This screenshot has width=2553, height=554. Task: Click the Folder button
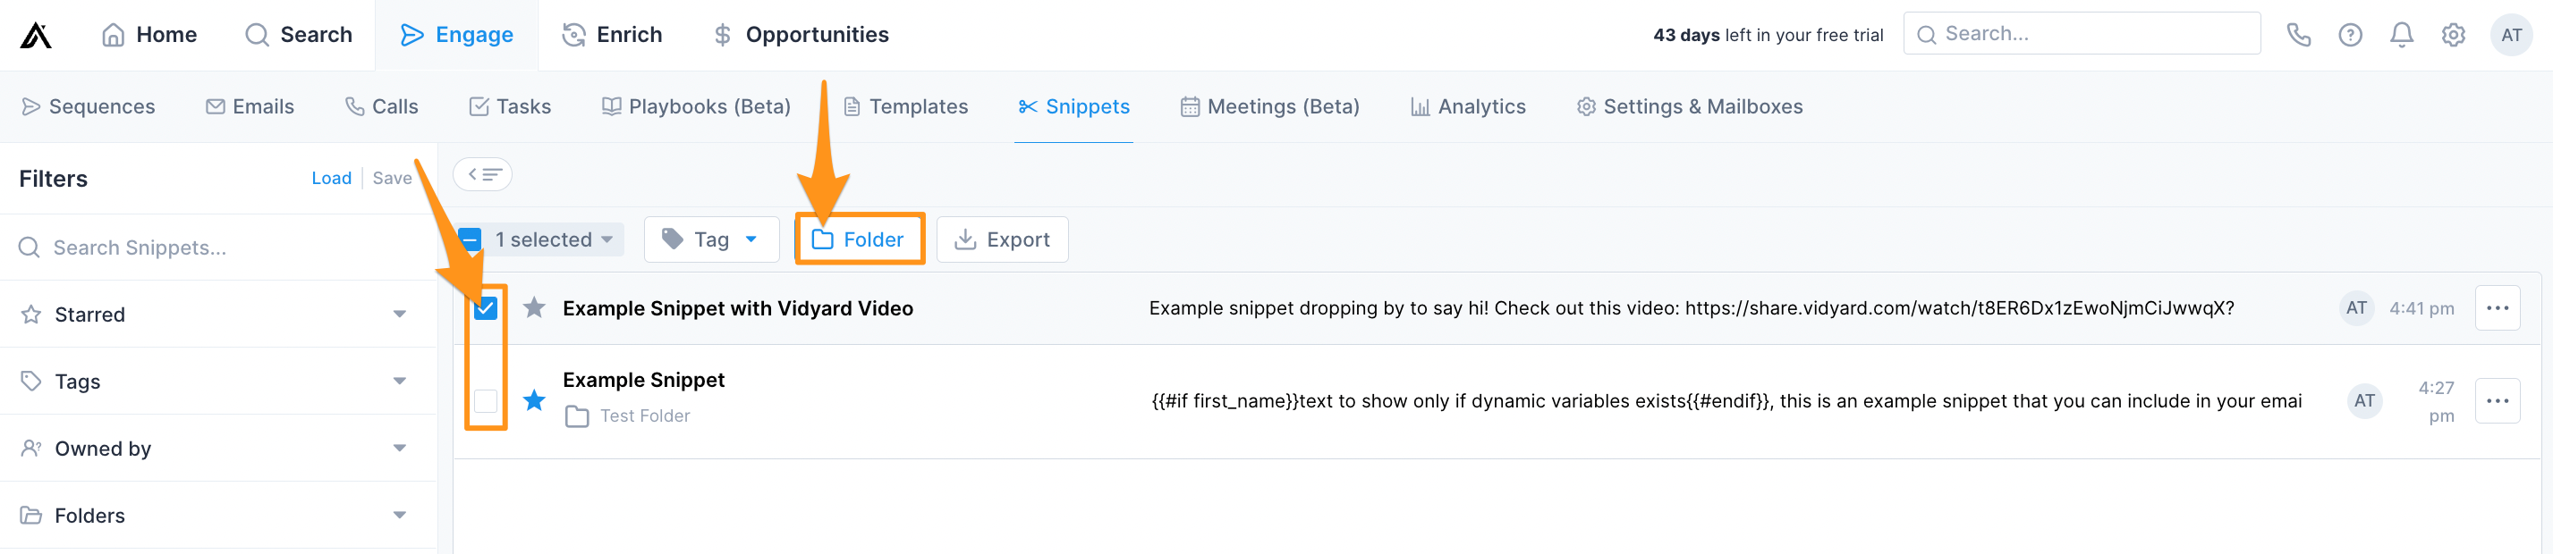(858, 239)
